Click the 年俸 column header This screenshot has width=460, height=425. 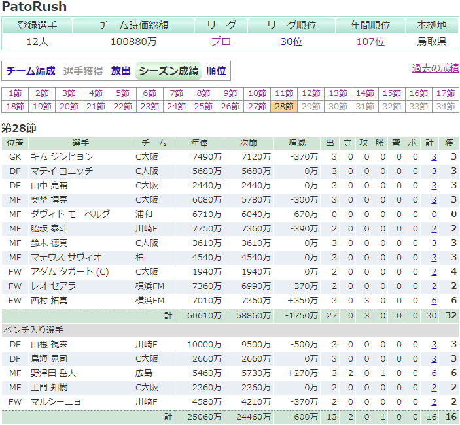click(x=200, y=143)
